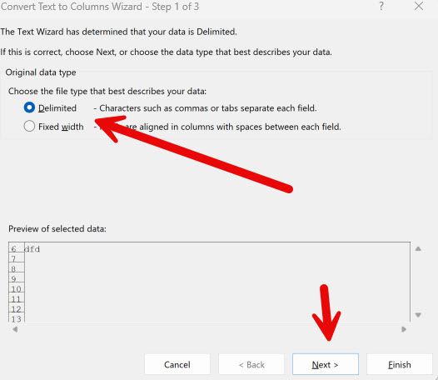The image size is (438, 380).
Task: Select preview row 6 containing dfd
Action: click(210, 249)
